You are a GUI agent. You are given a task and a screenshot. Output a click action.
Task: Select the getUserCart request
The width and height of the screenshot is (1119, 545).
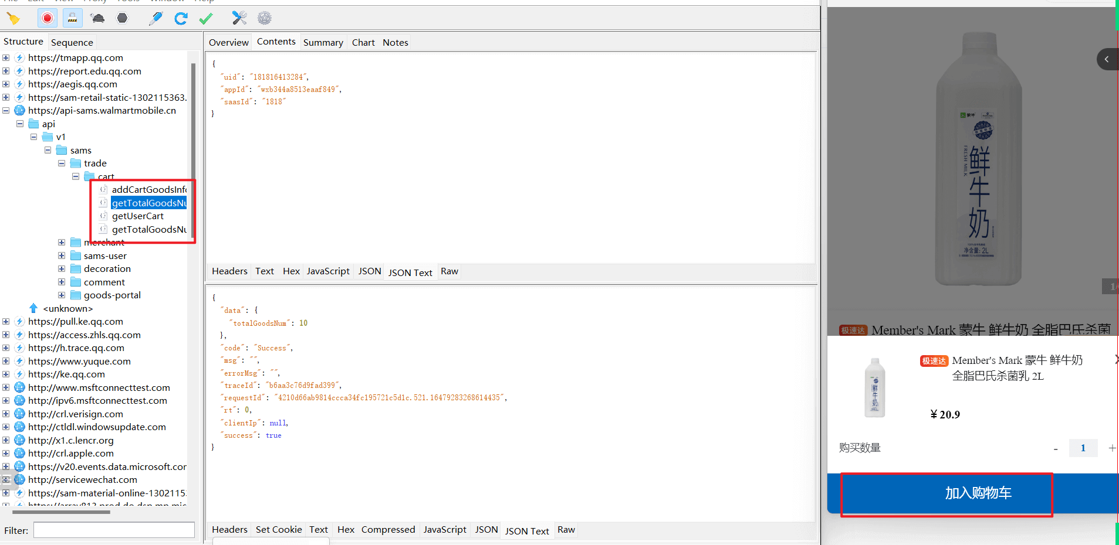pyautogui.click(x=138, y=216)
